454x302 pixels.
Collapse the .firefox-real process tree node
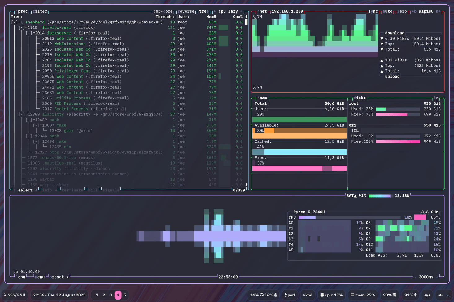point(21,27)
